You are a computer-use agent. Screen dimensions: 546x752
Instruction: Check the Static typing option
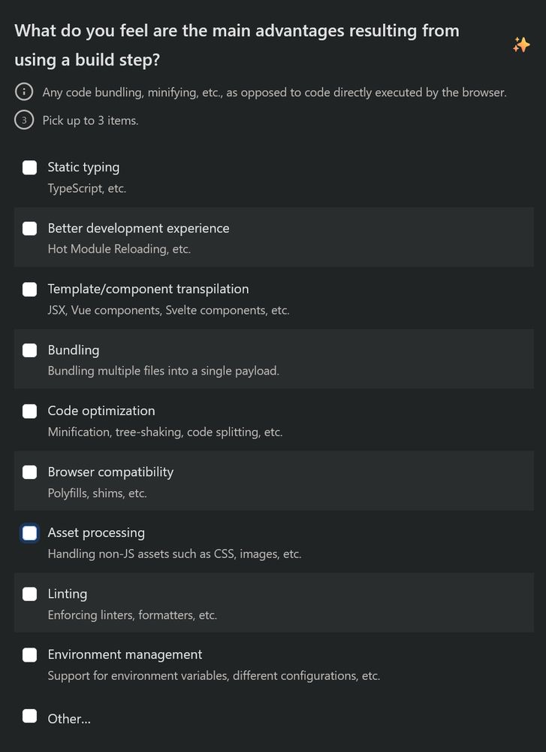click(x=29, y=168)
